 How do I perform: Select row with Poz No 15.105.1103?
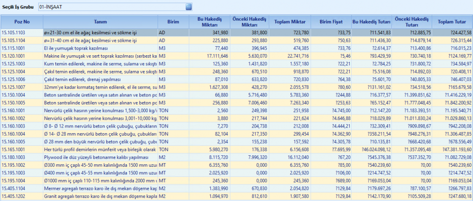[x=21, y=32]
